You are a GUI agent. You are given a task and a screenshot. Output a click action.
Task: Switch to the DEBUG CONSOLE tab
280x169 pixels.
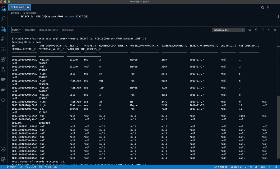(49, 30)
